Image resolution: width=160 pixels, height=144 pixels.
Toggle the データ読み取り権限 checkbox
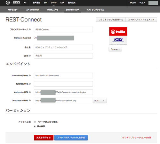pos(35,122)
